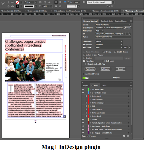This screenshot has height=155, width=144.
Task: Click the second text wrap icon in top row
Action: tap(60, 2)
